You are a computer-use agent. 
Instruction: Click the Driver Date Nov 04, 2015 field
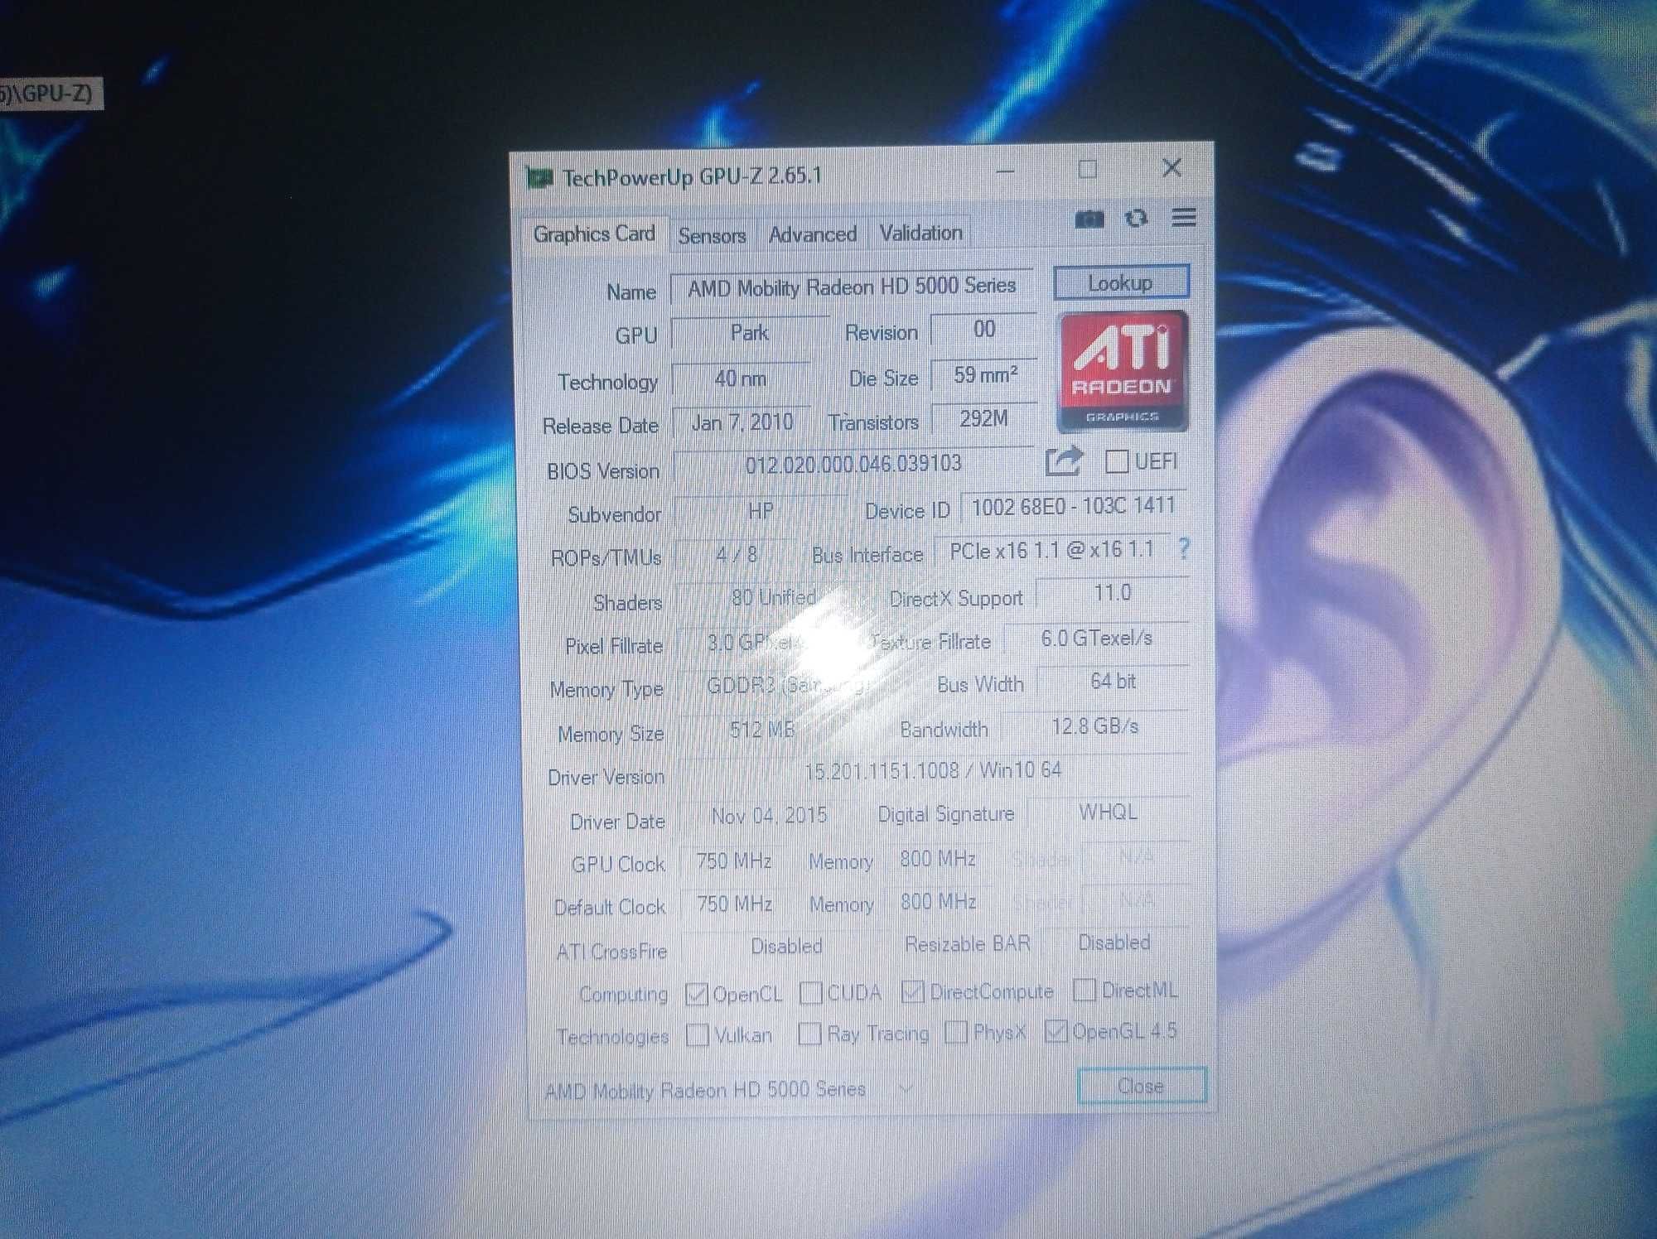tap(769, 816)
